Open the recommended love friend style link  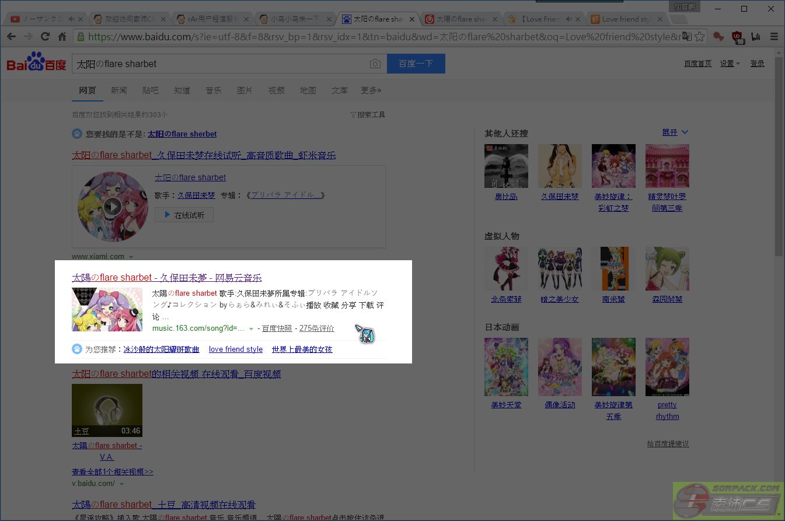pos(236,349)
